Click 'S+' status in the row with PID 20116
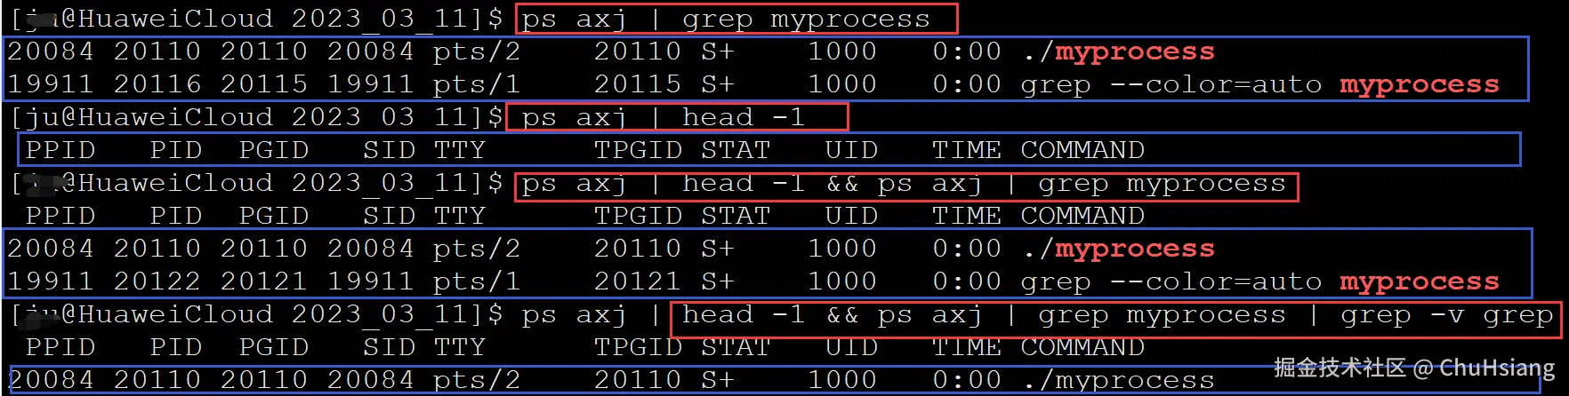Screen dimensions: 1569x396 718,84
